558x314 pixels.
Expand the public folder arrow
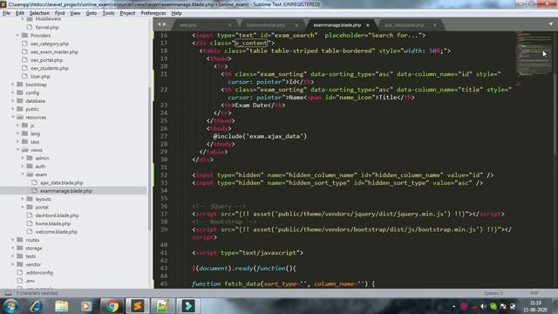pyautogui.click(x=13, y=109)
